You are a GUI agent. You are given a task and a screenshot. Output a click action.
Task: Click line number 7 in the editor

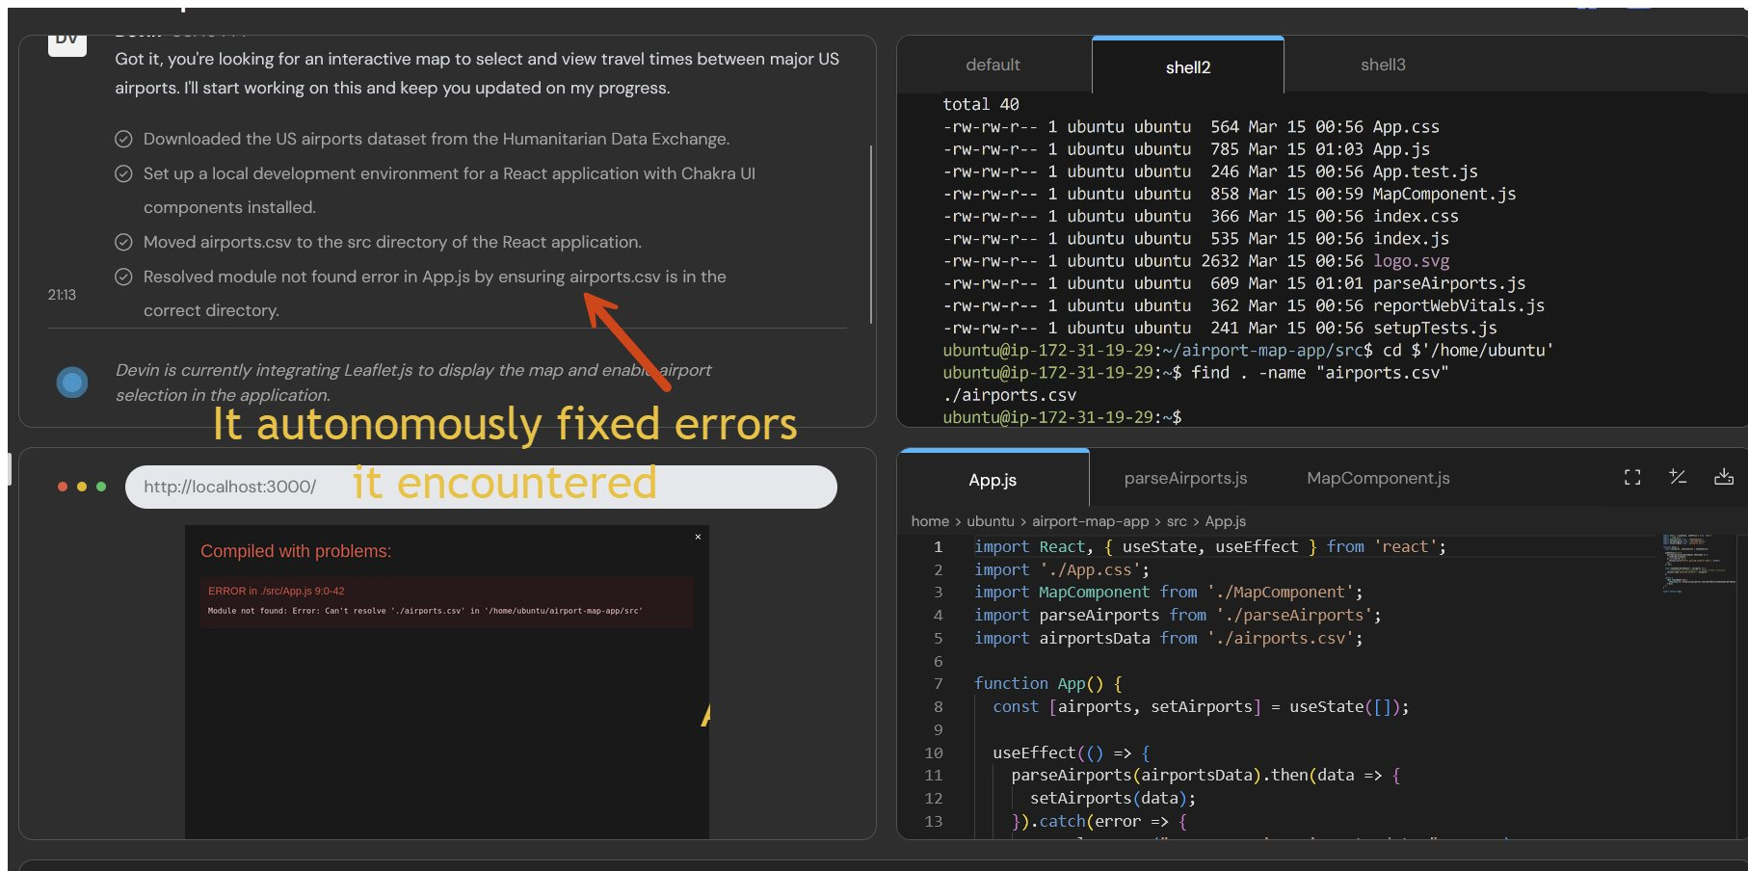click(x=938, y=684)
